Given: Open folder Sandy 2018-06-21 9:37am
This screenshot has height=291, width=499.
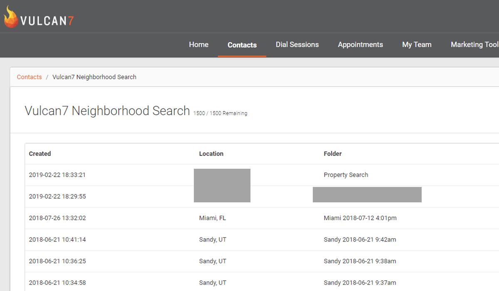Looking at the screenshot, I should (360, 283).
